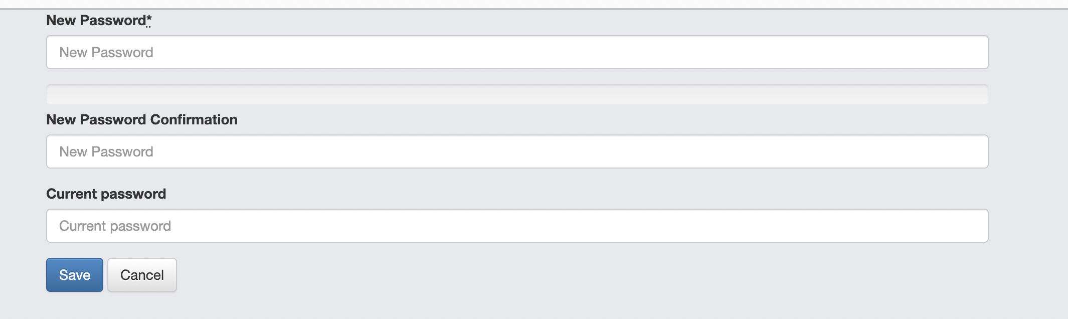Image resolution: width=1068 pixels, height=319 pixels.
Task: Select the Current password input field
Action: (x=517, y=226)
